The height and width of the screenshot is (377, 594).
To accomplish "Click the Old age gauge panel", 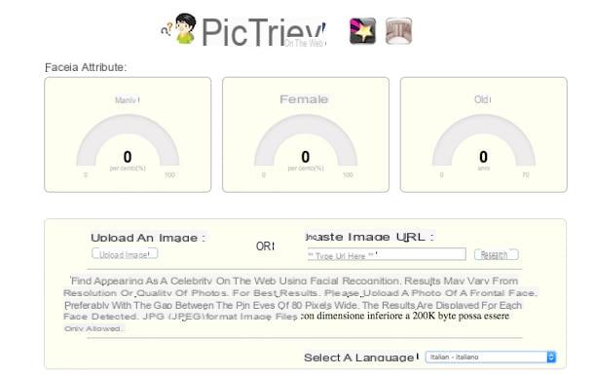I will 483,134.
